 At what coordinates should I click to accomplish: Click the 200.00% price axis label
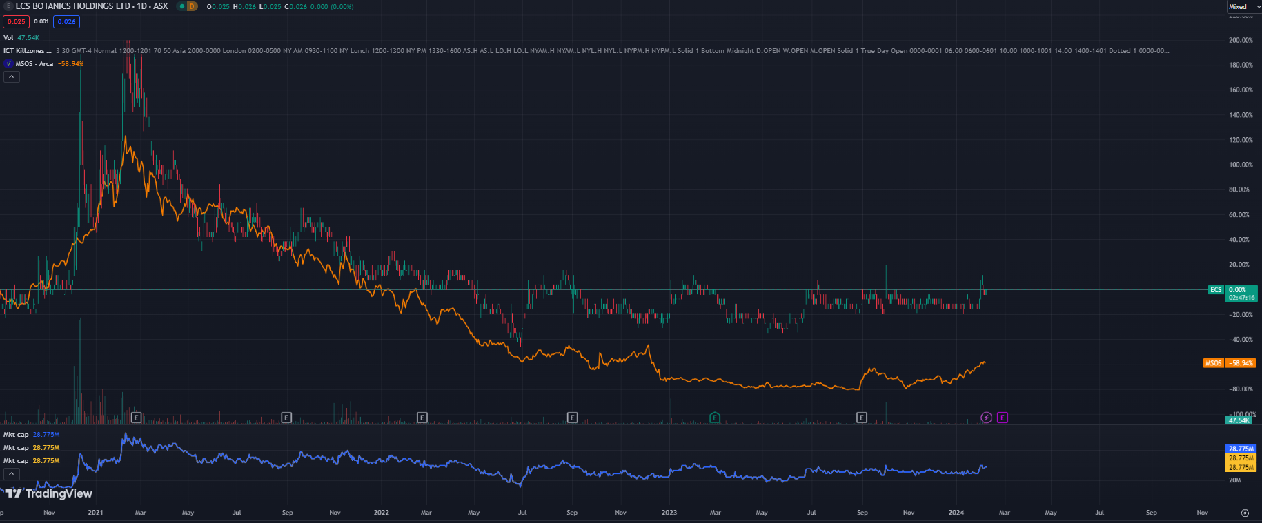click(x=1241, y=40)
